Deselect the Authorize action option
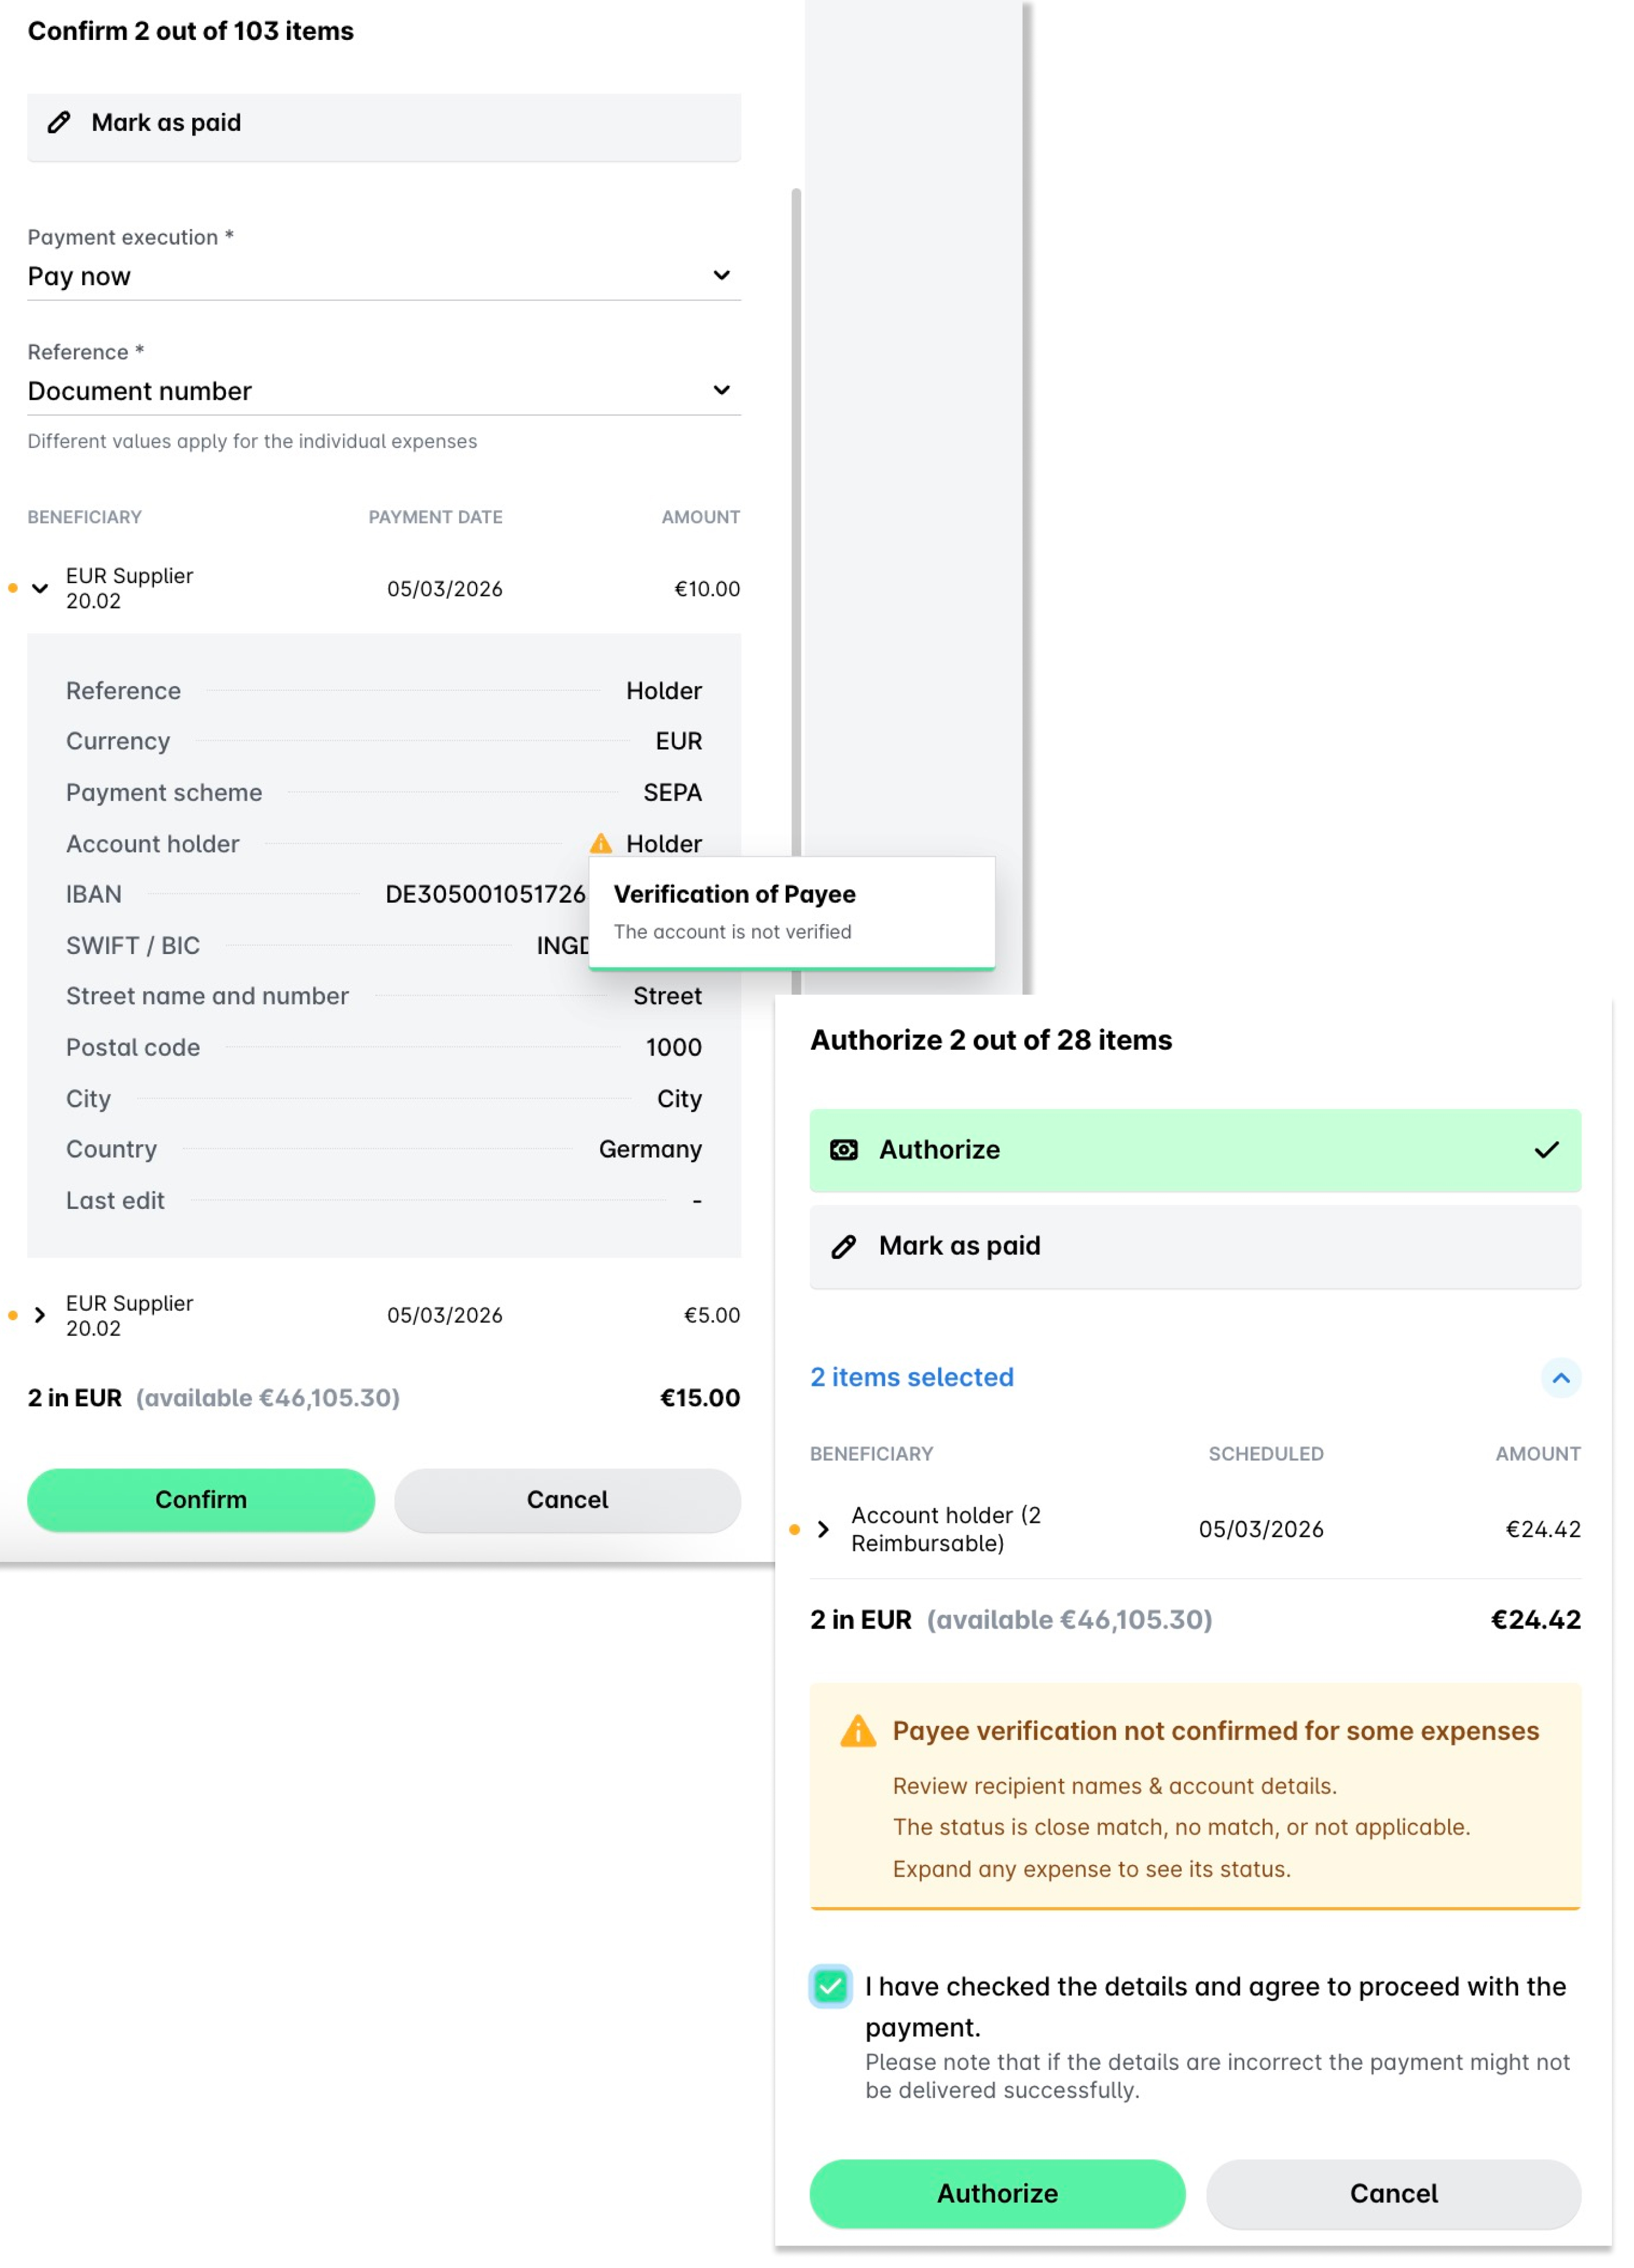This screenshot has width=1634, height=2268. pos(1195,1150)
